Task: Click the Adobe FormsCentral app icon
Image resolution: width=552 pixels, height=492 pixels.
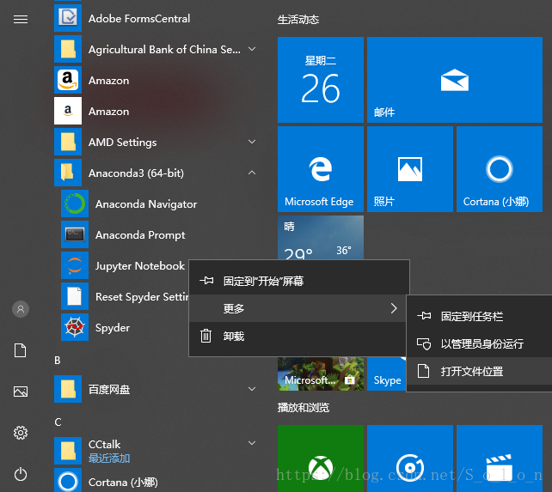Action: pos(68,18)
